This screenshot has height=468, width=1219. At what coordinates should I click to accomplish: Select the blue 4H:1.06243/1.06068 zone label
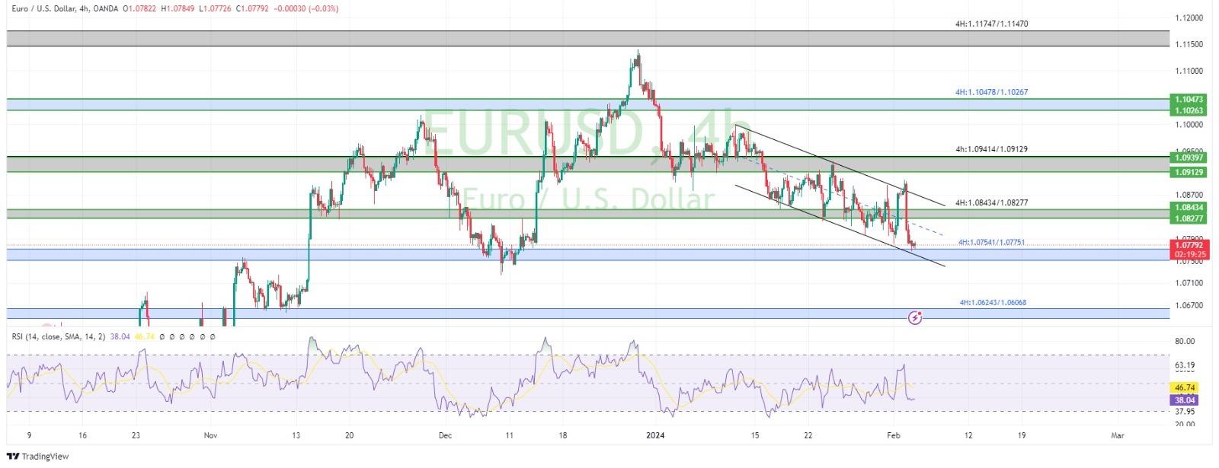(993, 302)
